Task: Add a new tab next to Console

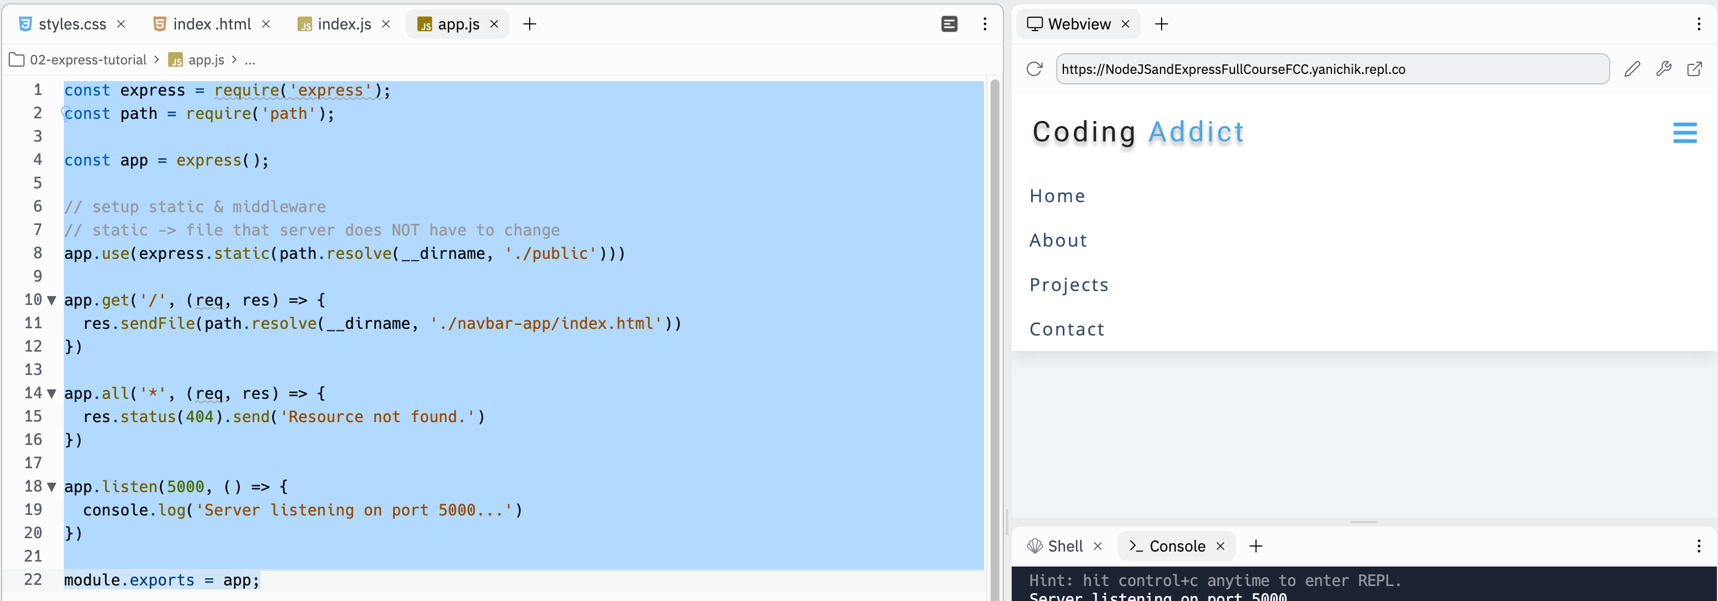Action: point(1256,547)
